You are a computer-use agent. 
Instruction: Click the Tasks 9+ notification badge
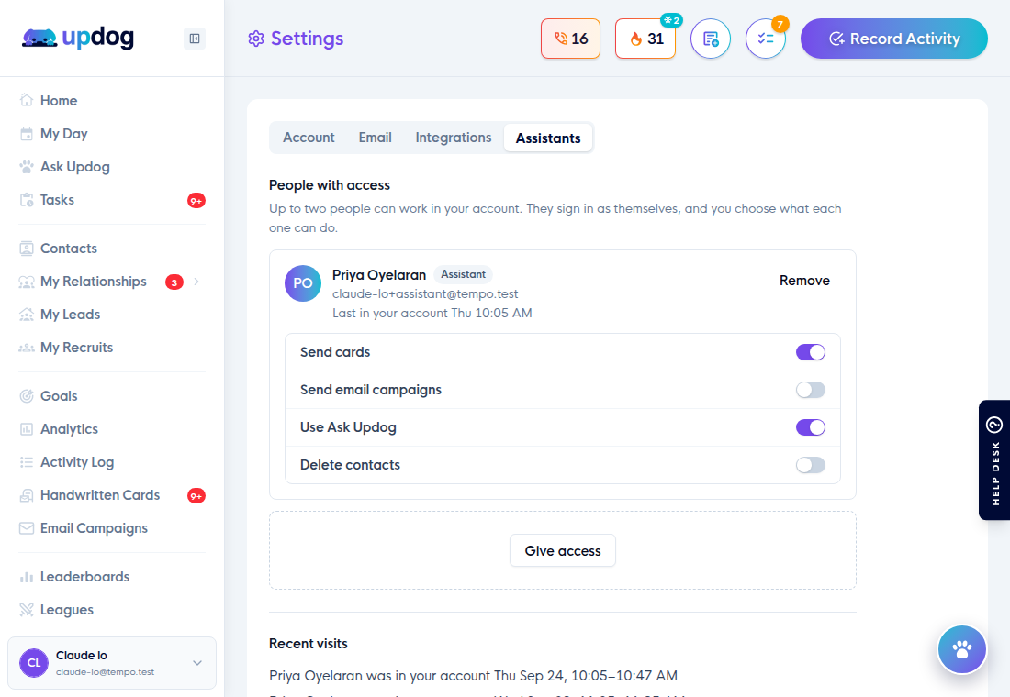point(196,201)
